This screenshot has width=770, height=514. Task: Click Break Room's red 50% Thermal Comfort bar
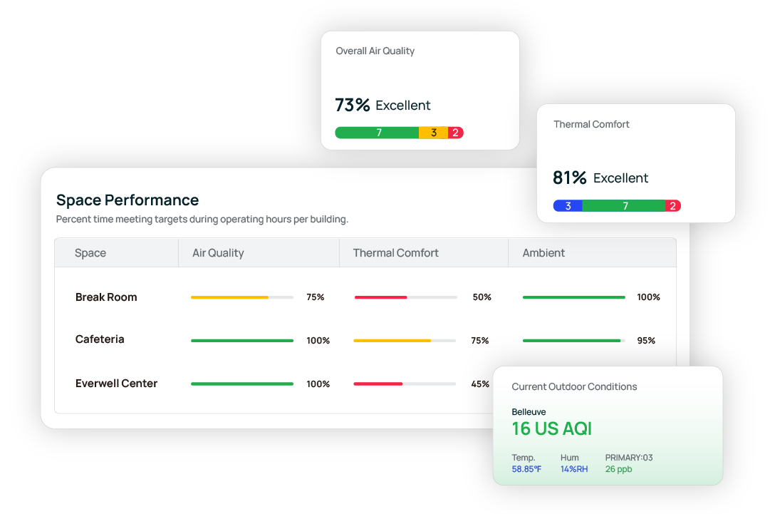pyautogui.click(x=405, y=297)
